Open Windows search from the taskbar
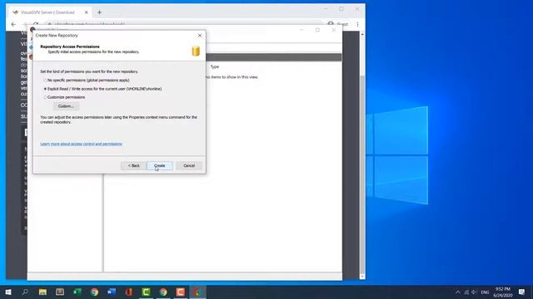 point(25,292)
